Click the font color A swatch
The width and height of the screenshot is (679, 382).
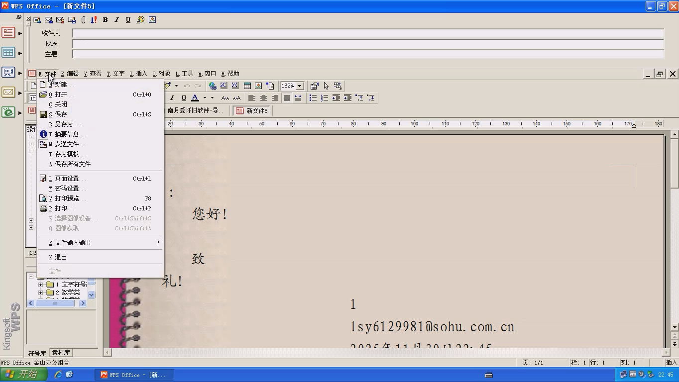point(195,98)
